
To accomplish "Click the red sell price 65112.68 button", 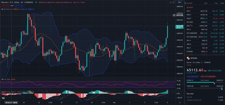I will [x=5, y=6].
